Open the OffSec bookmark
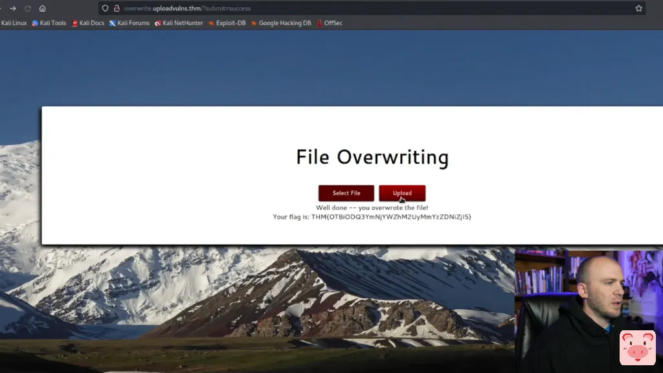The width and height of the screenshot is (663, 373). 330,23
